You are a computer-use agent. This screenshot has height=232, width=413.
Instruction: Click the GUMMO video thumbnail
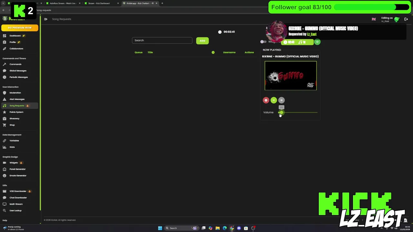pyautogui.click(x=291, y=76)
